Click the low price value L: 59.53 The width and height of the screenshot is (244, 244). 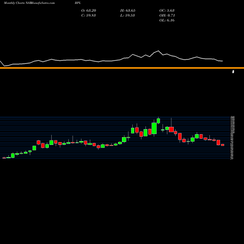click(127, 16)
